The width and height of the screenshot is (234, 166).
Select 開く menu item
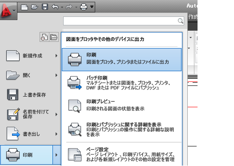[31, 75]
